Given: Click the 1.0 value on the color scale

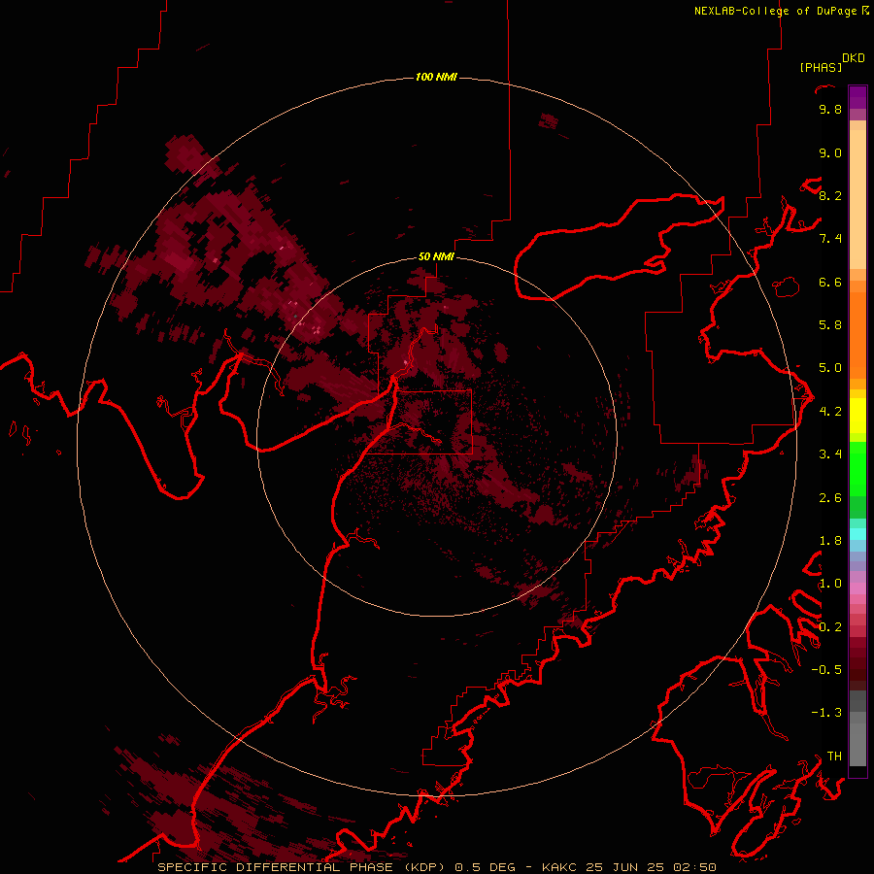Looking at the screenshot, I should coord(830,584).
